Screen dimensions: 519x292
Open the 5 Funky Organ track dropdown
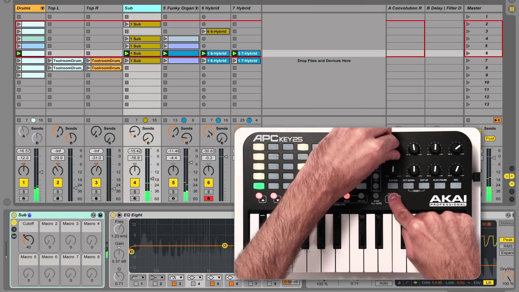point(197,8)
